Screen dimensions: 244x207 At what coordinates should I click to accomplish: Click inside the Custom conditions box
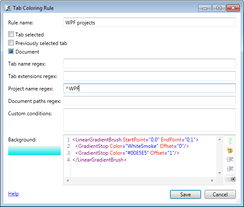[149, 120]
